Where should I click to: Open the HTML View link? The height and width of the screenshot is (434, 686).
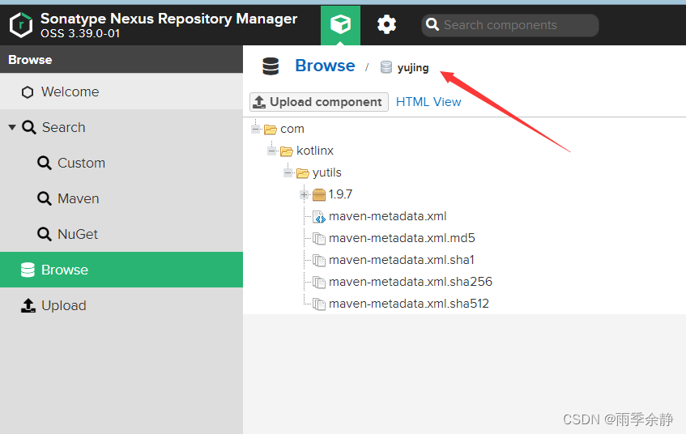(x=428, y=102)
